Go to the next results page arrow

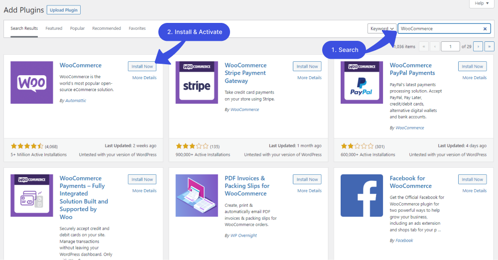click(x=478, y=46)
